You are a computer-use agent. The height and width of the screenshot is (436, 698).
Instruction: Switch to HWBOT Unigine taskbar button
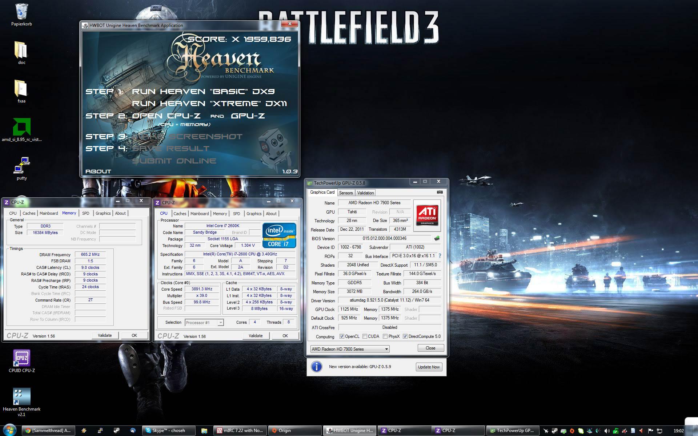349,431
